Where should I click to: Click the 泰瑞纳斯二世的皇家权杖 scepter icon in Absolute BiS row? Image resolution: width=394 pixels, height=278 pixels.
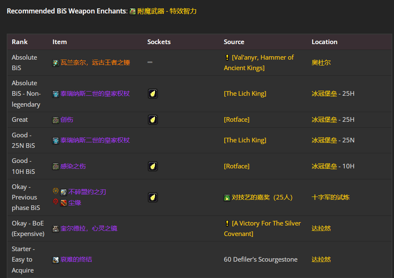(x=55, y=93)
